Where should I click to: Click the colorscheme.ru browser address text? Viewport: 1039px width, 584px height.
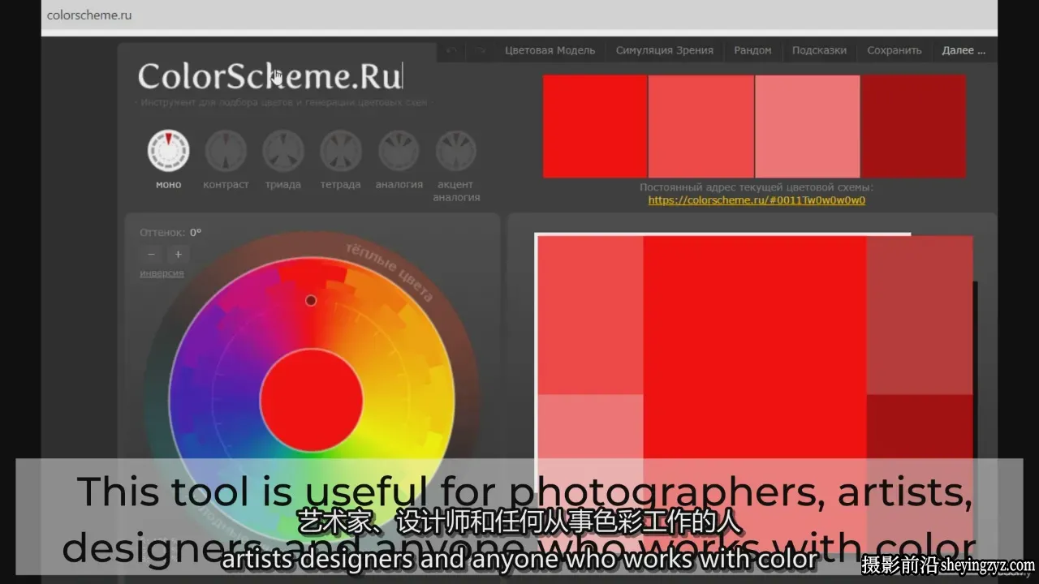pos(89,15)
